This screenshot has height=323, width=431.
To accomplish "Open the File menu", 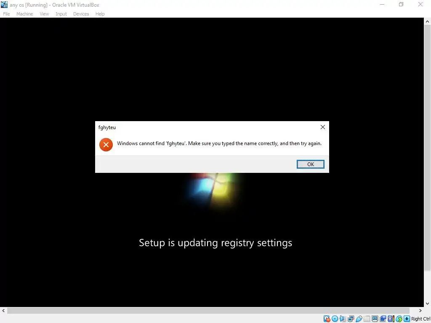I will tap(6, 14).
